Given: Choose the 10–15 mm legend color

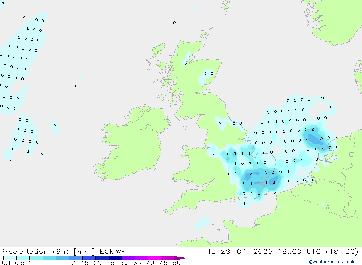Looking at the screenshot, I should [x=76, y=258].
